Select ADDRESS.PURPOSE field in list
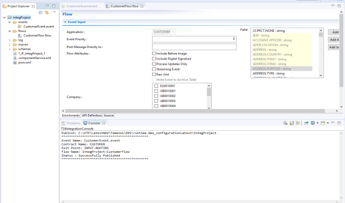 (x=282, y=69)
